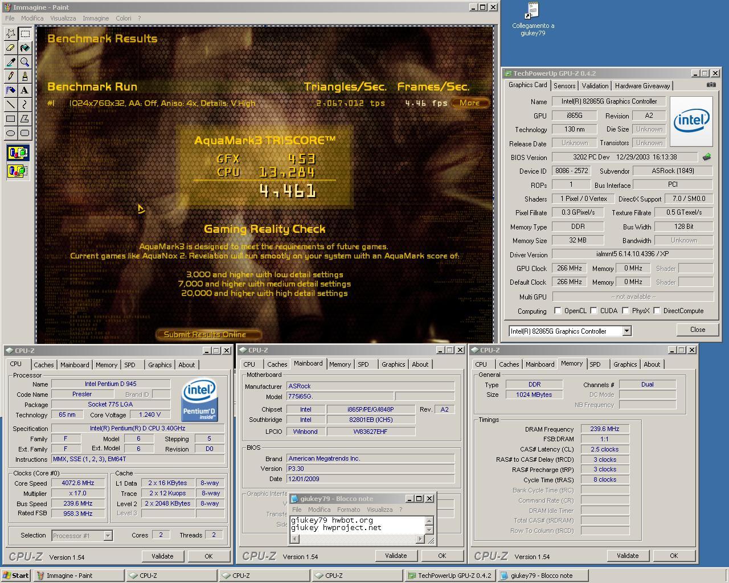The image size is (729, 583).
Task: Enable the OpenCL checkbox in GPU-Z
Action: coord(558,311)
